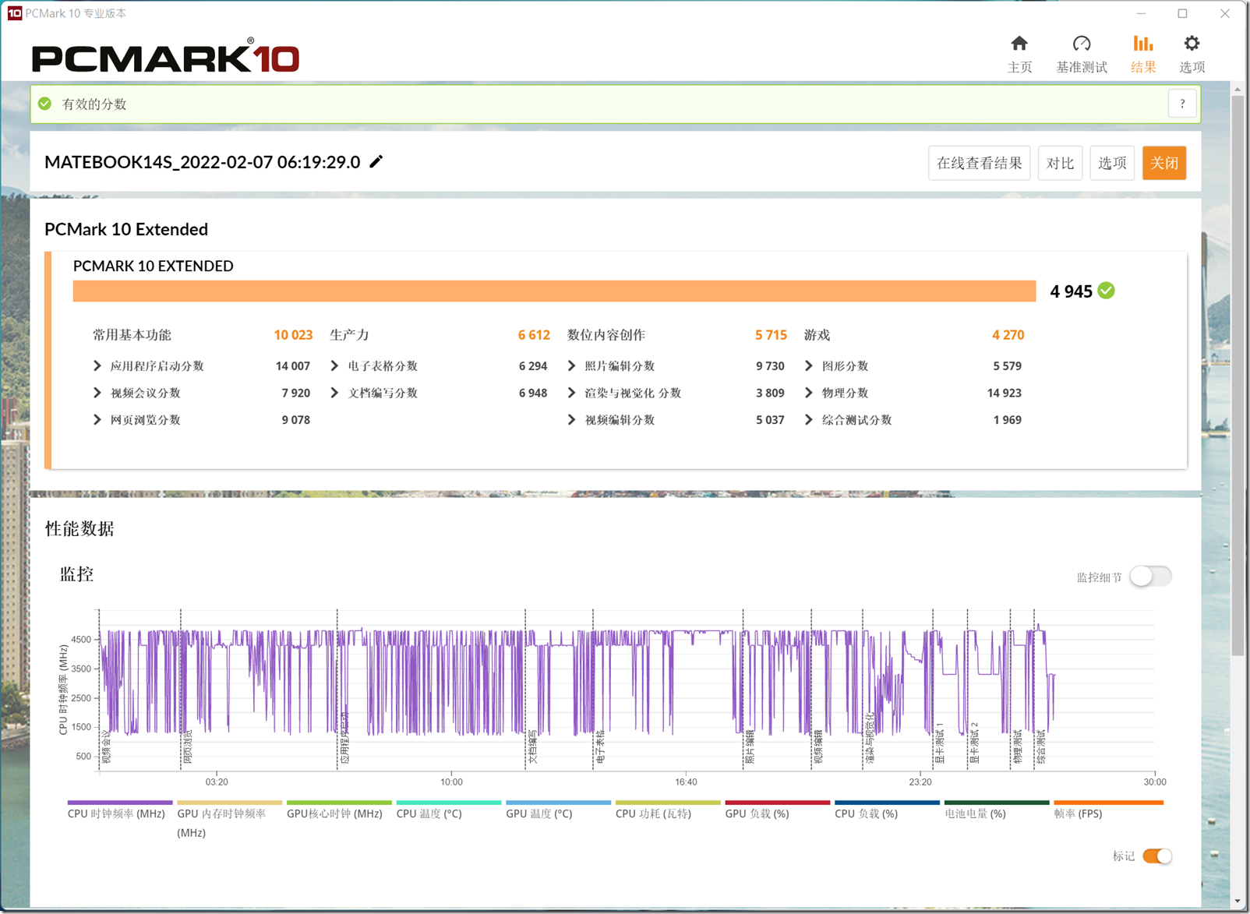Select the Results (结果) bar chart icon

coord(1142,44)
